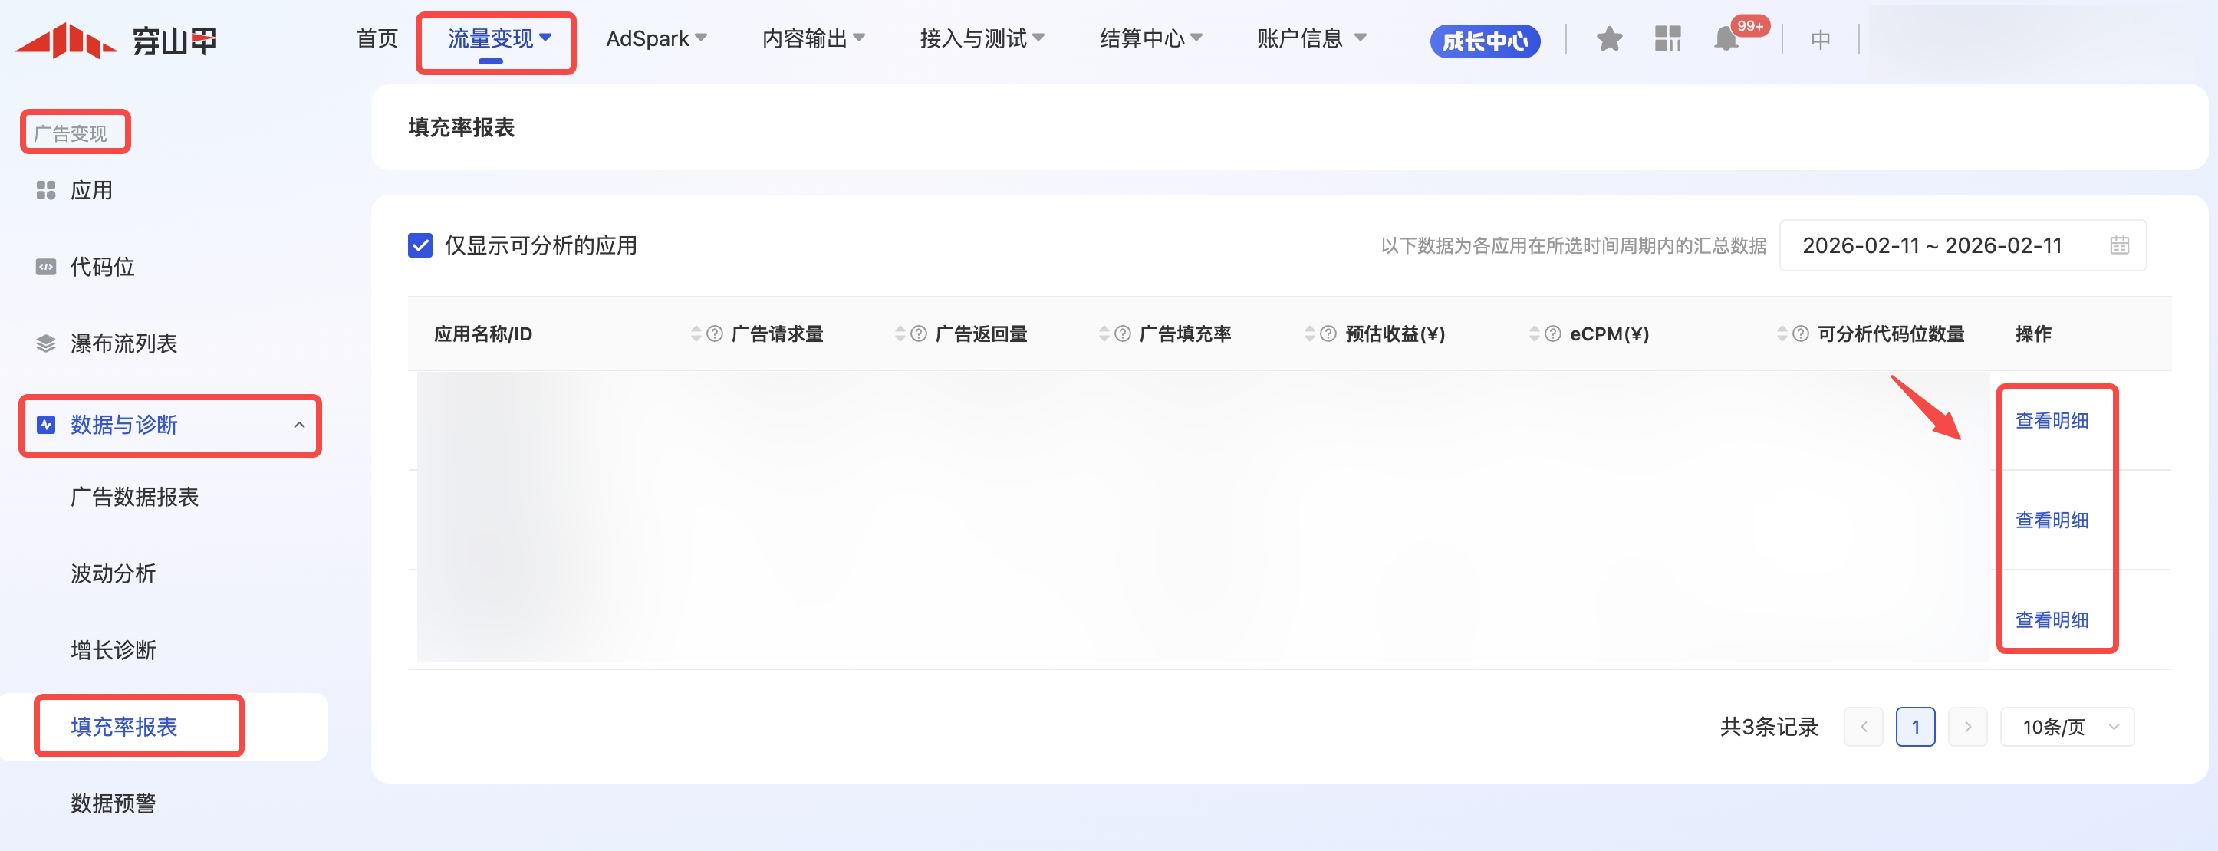This screenshot has width=2218, height=851.
Task: Click the star favorites icon in header
Action: [x=1608, y=39]
